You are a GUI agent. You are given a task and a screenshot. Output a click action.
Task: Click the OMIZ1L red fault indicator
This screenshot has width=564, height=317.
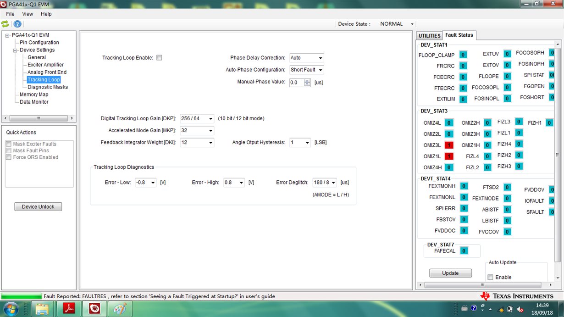pos(449,156)
